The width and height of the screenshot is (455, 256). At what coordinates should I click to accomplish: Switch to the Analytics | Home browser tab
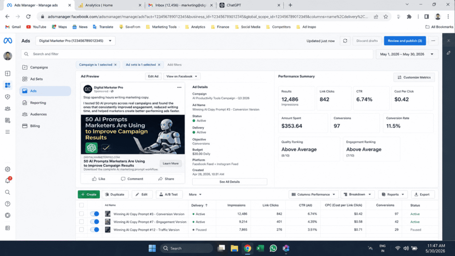(x=109, y=5)
